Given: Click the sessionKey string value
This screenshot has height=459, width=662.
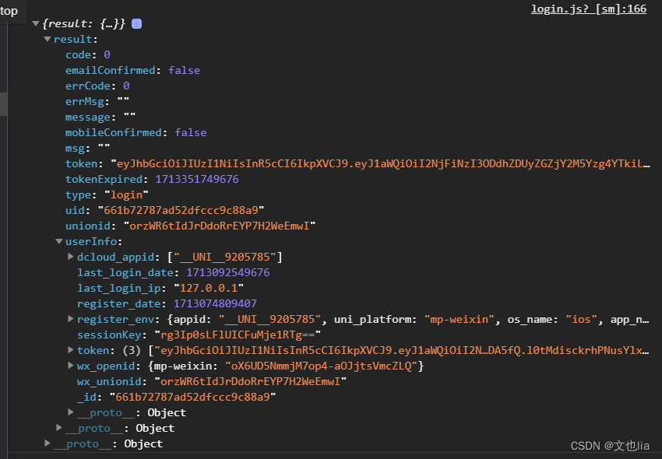Looking at the screenshot, I should coord(238,335).
